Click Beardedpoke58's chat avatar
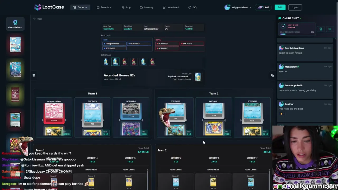This screenshot has width=338, height=190. (x=281, y=85)
